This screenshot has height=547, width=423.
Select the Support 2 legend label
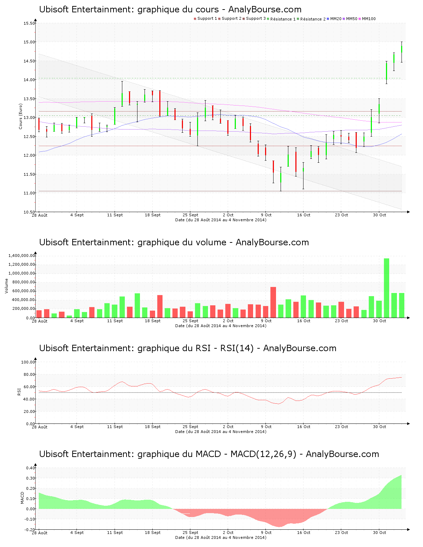(232, 19)
